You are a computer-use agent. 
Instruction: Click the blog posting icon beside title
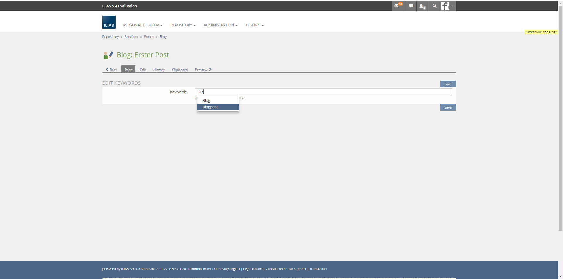click(108, 55)
